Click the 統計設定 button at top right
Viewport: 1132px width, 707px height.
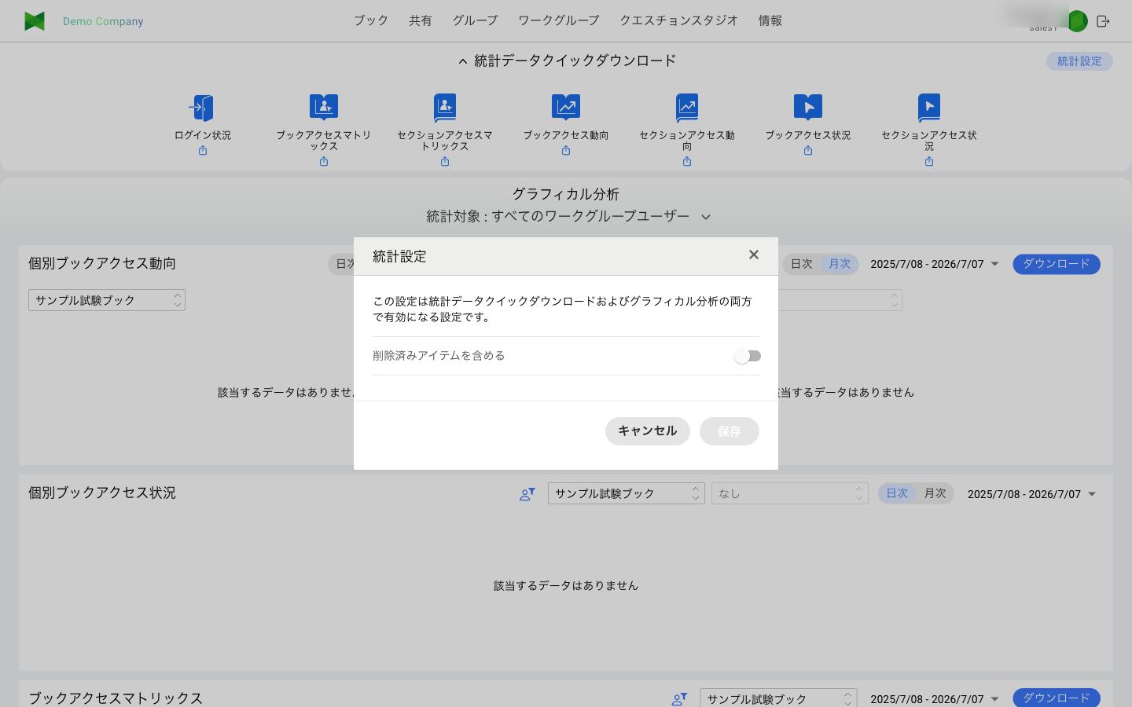coord(1079,61)
